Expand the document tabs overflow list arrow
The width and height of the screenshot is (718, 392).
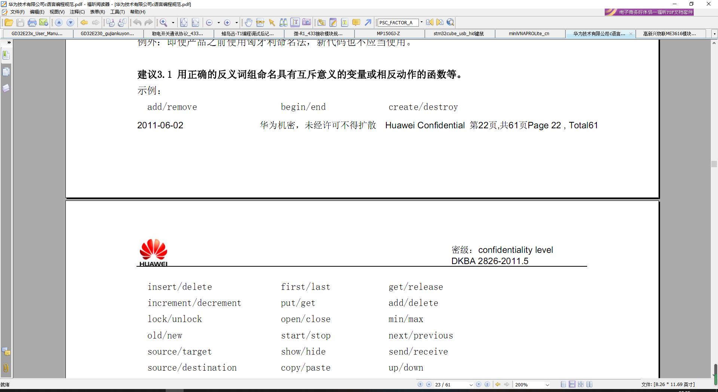tap(714, 34)
